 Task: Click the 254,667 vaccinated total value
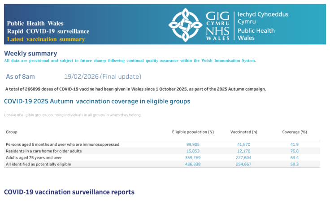click(x=244, y=164)
